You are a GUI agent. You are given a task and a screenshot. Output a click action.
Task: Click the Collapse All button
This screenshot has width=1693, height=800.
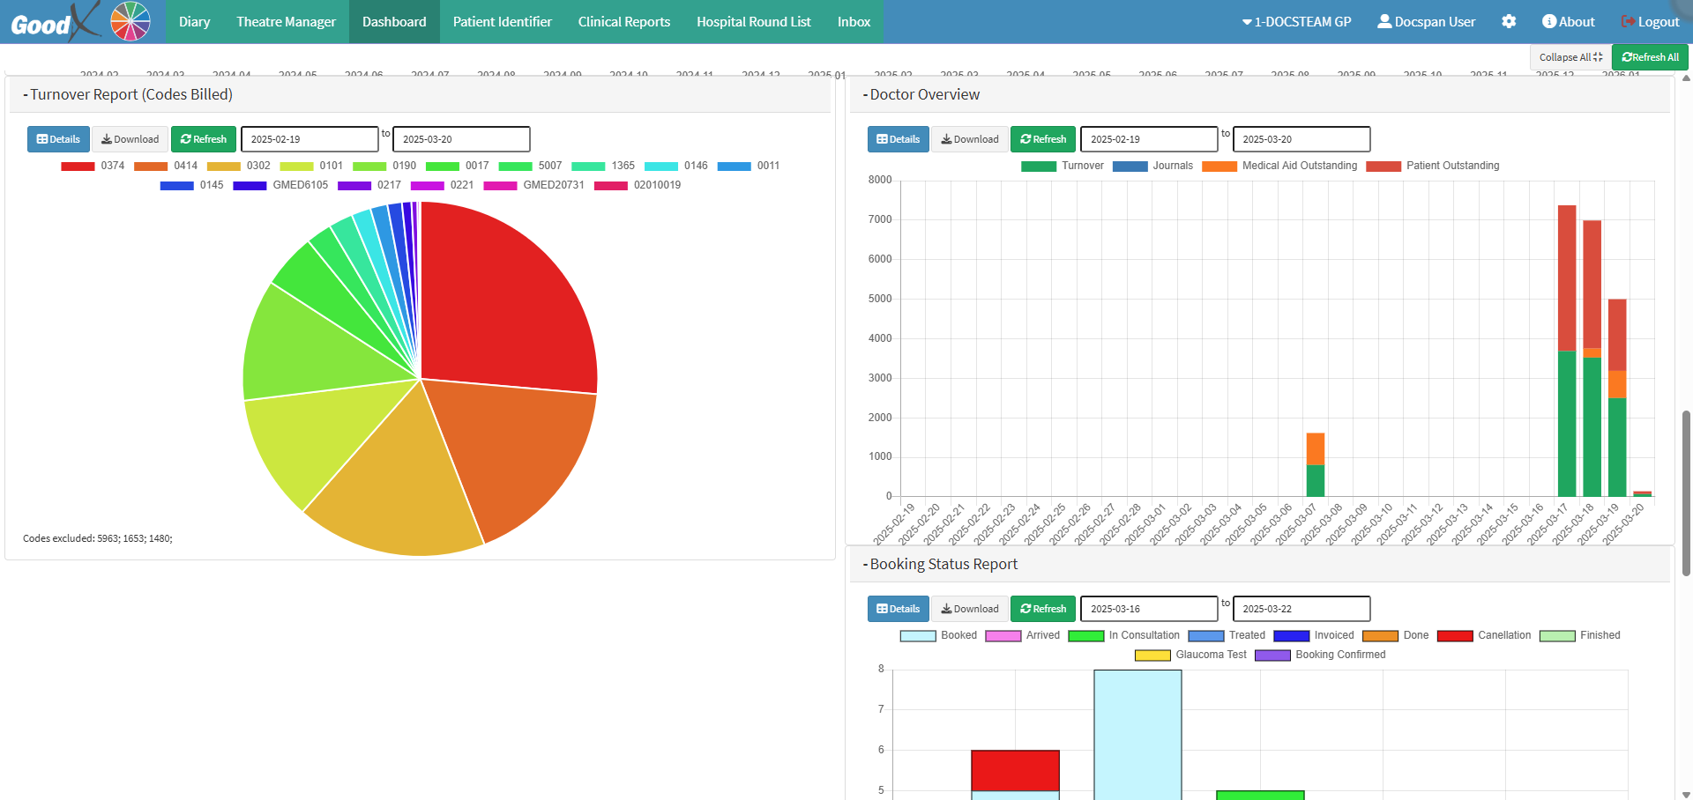coord(1570,57)
